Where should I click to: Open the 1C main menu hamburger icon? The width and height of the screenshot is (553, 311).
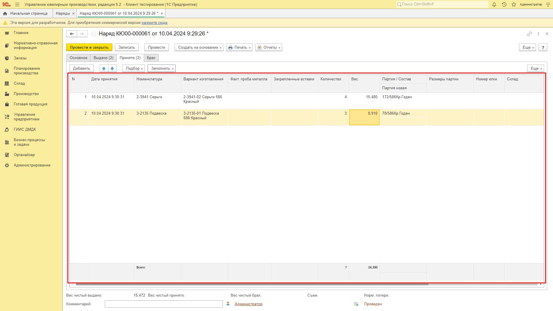coord(17,5)
